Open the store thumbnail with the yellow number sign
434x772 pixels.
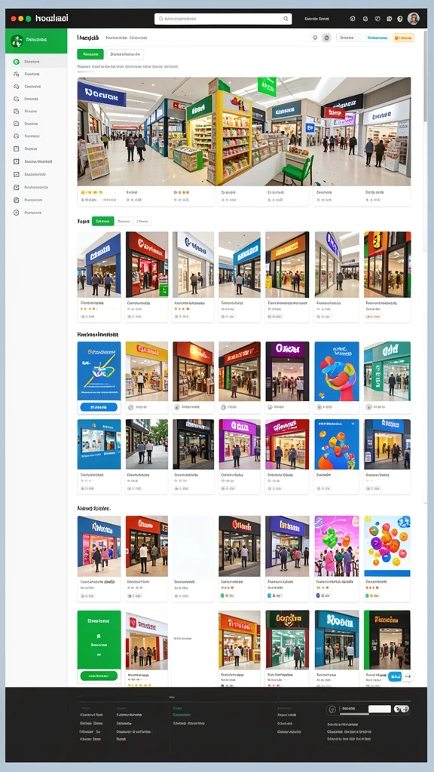[387, 265]
